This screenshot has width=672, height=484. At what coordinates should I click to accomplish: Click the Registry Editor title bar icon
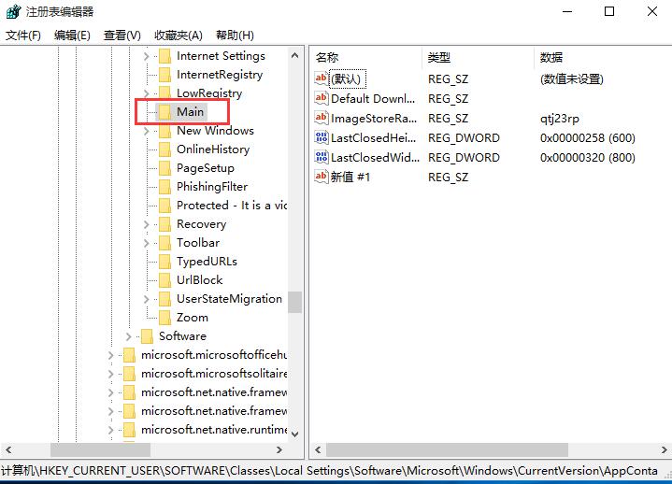pos(13,11)
